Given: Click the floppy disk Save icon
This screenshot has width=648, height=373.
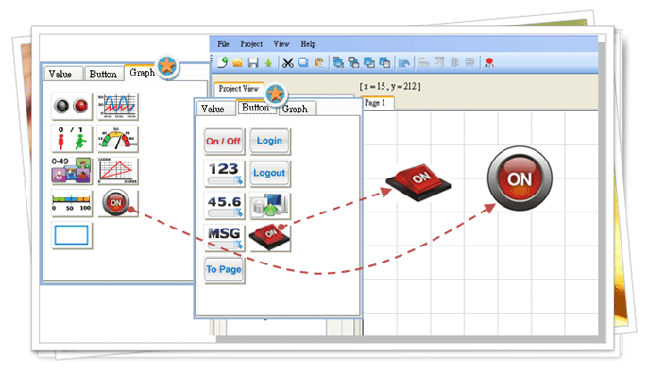Looking at the screenshot, I should pyautogui.click(x=253, y=62).
